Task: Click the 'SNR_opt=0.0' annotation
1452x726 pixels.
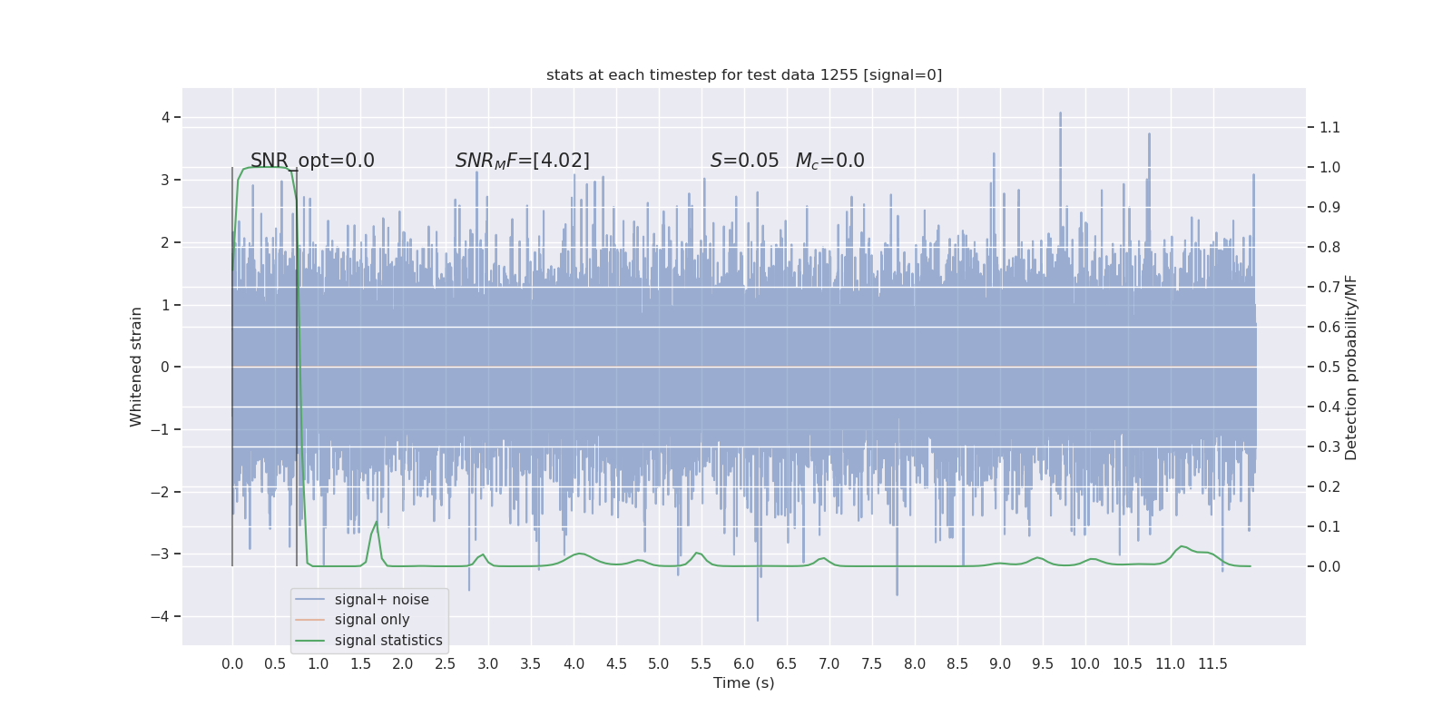Action: pos(312,161)
